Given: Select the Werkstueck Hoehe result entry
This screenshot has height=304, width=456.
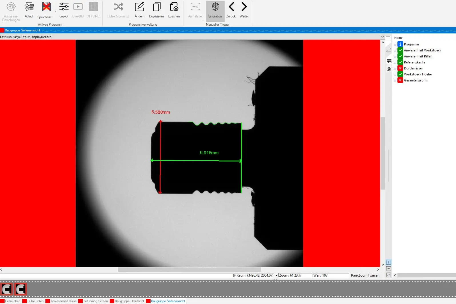Looking at the screenshot, I should 417,74.
